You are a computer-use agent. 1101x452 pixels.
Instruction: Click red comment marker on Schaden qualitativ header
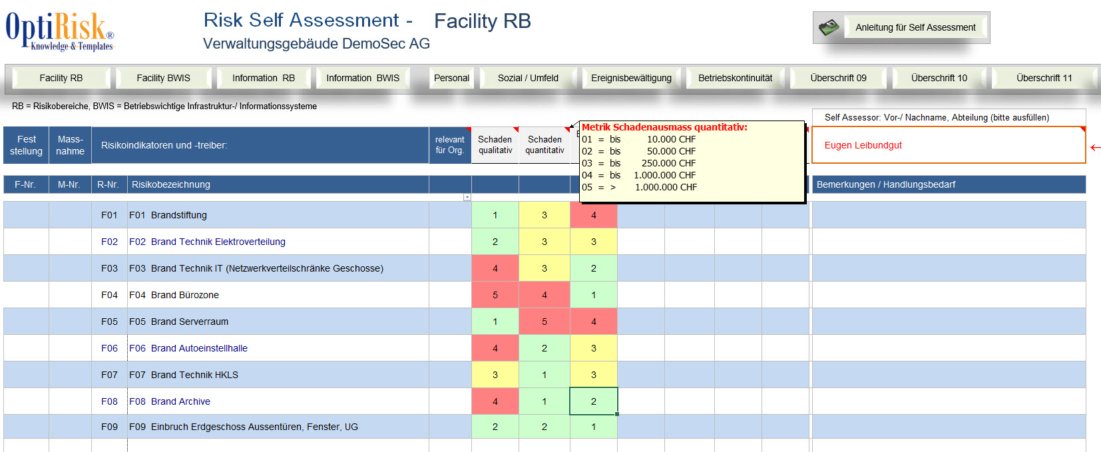pos(516,130)
